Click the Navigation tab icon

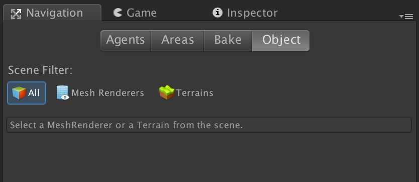click(x=16, y=14)
